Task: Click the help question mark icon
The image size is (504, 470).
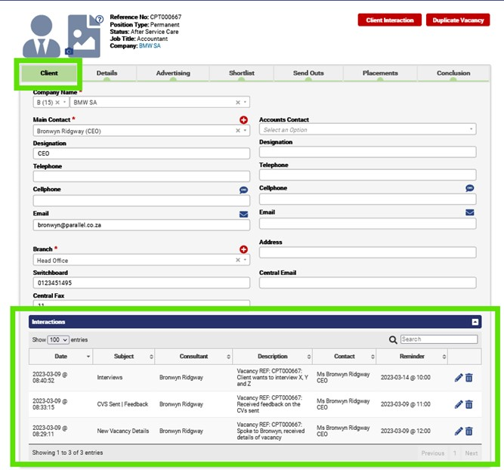Action: 100,20
